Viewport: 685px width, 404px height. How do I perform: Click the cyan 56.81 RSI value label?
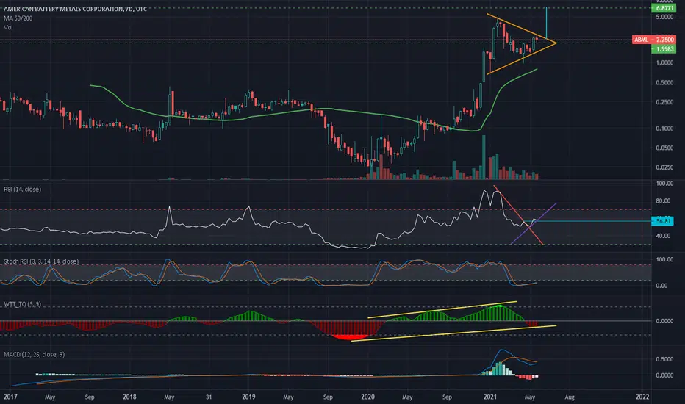click(662, 221)
